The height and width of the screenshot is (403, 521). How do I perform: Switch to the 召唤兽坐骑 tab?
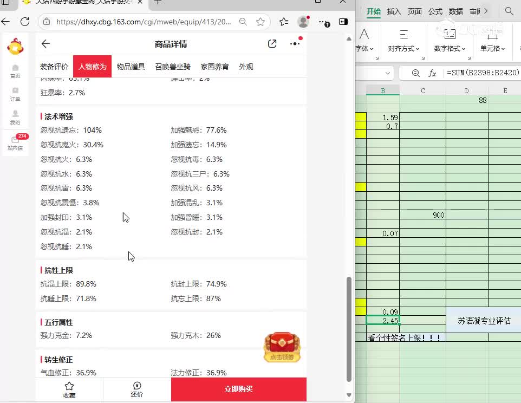point(173,67)
